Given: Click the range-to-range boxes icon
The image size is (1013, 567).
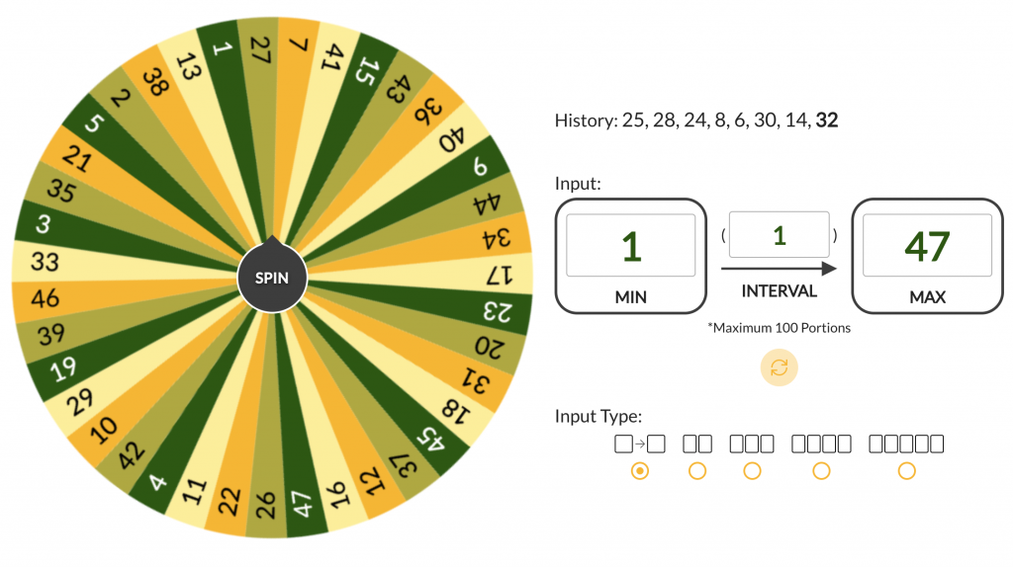Looking at the screenshot, I should pyautogui.click(x=640, y=445).
